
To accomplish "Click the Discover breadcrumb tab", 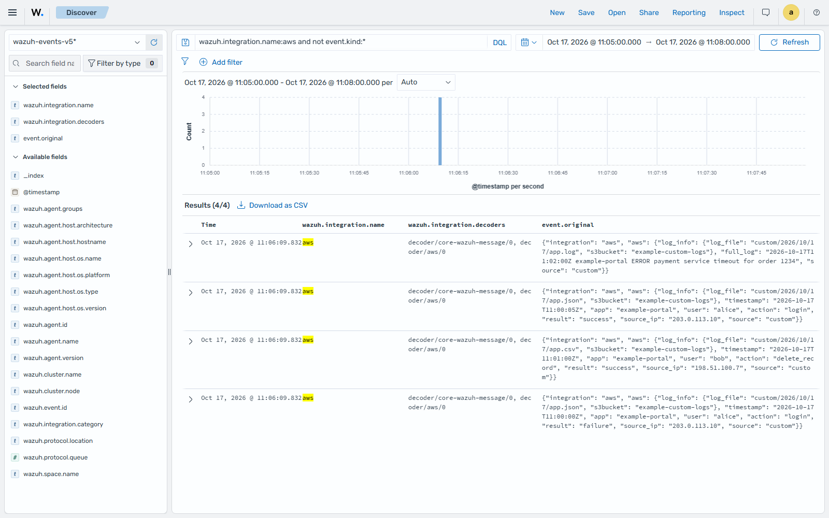I will tap(81, 12).
